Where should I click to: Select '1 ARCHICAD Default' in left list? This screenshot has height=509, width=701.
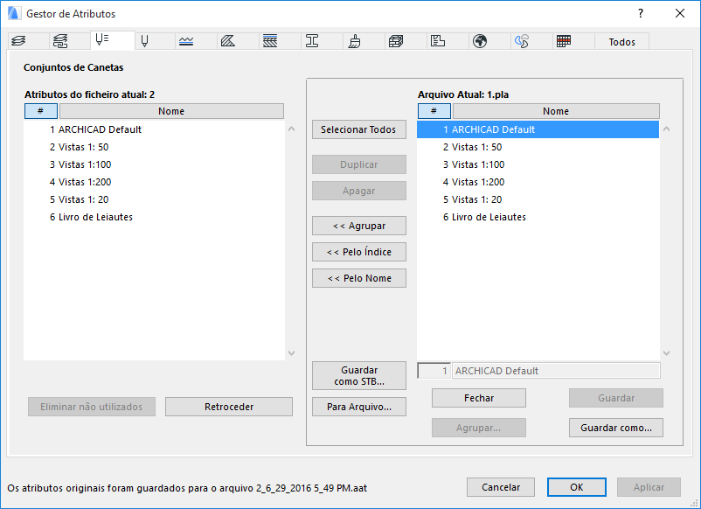(154, 129)
